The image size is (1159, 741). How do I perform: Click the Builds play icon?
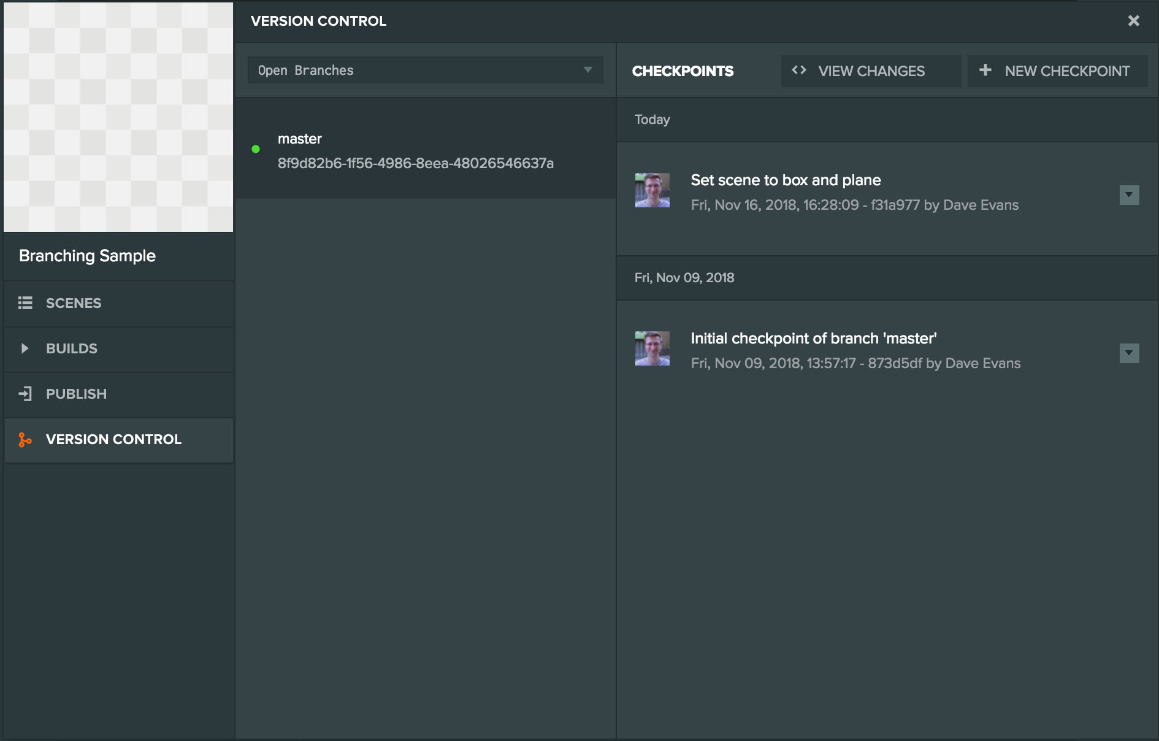click(25, 348)
